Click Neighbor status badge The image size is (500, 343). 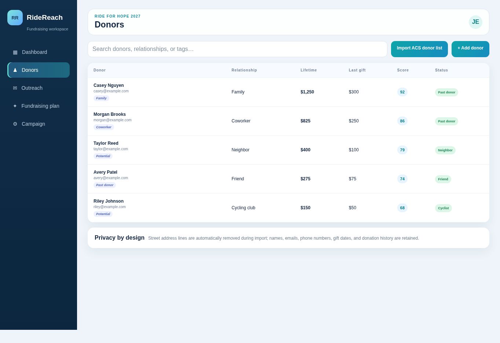click(x=445, y=150)
